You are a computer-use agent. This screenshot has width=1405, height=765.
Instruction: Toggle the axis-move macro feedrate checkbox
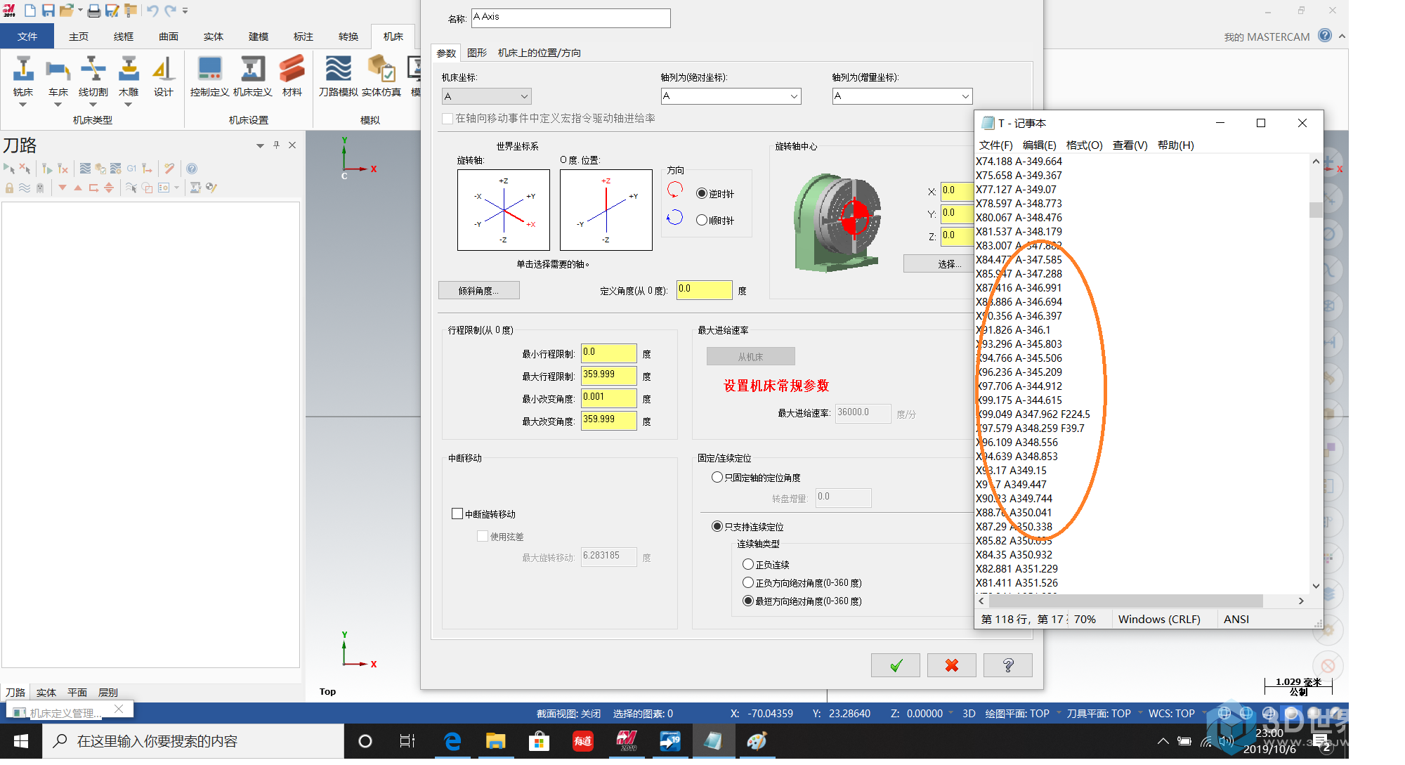(447, 118)
